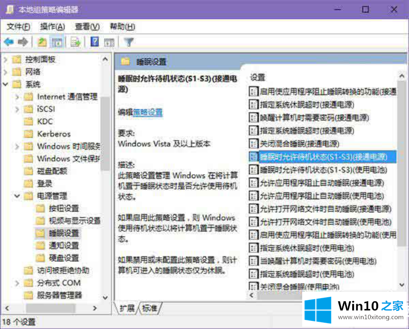
Task: Maximize the 本地组策略编辑器 window
Action: tap(365, 10)
